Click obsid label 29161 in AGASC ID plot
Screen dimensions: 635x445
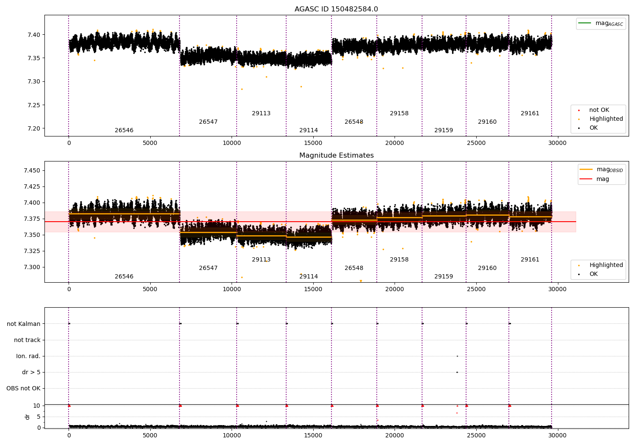(530, 114)
